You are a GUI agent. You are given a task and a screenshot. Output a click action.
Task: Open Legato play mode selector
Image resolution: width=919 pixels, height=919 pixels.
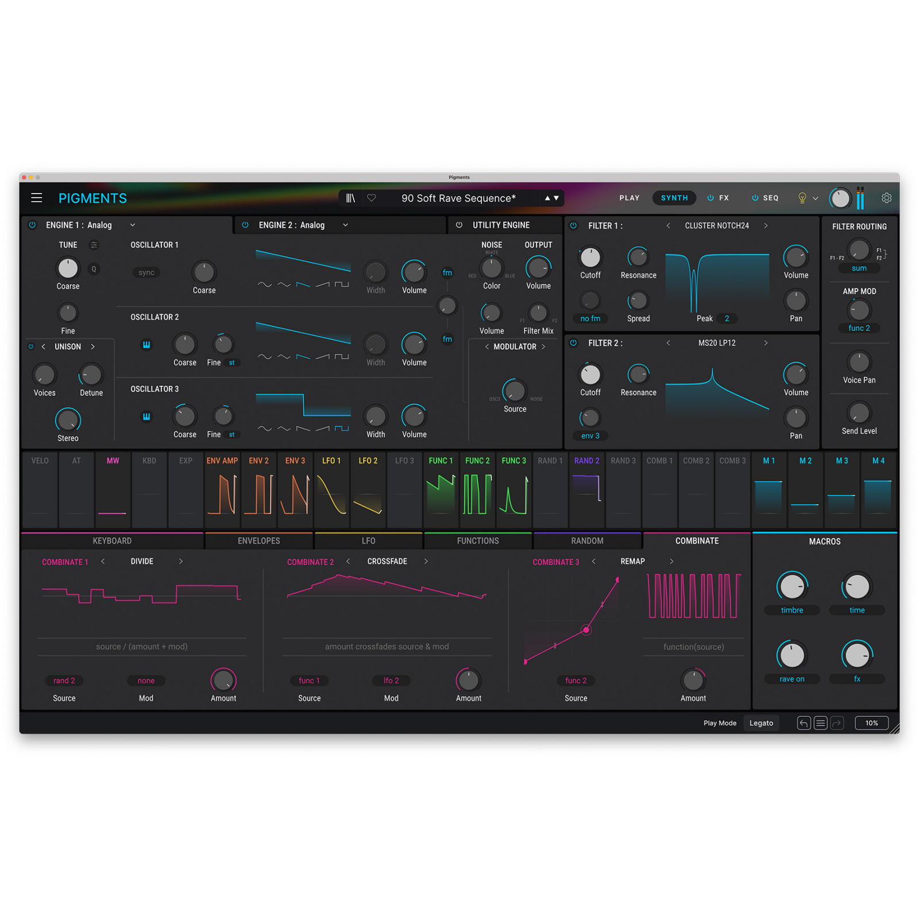(x=761, y=723)
